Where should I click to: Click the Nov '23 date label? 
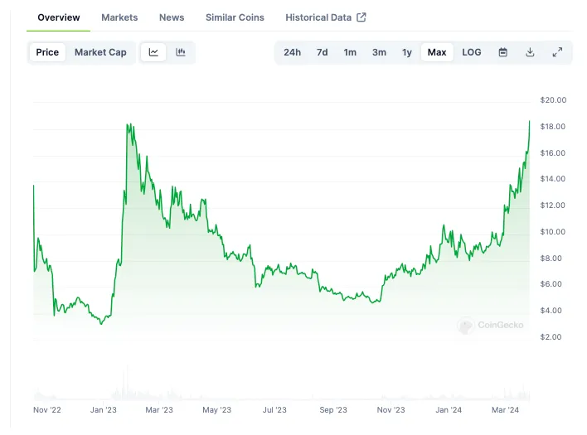click(391, 410)
